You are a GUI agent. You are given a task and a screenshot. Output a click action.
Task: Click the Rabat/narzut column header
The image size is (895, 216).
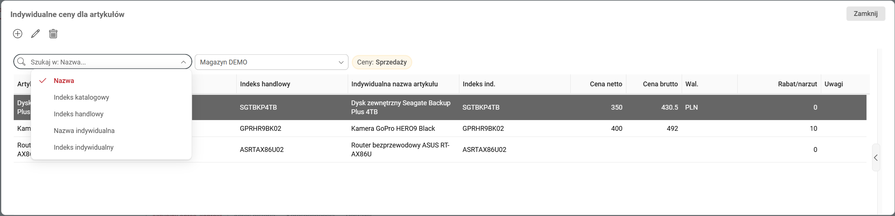coord(797,84)
